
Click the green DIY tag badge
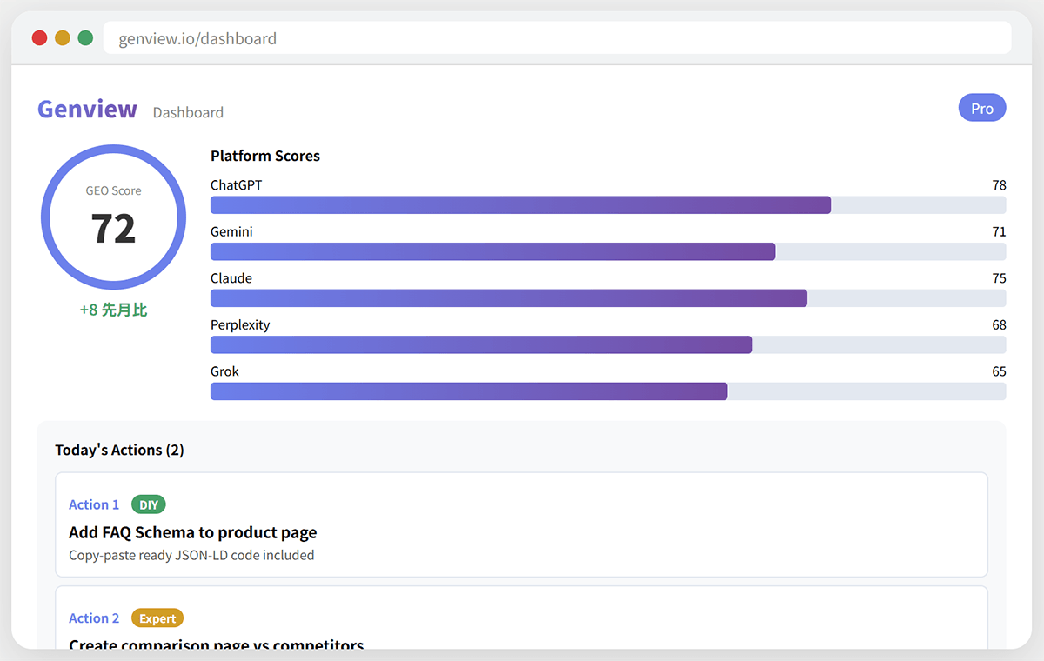coord(148,504)
